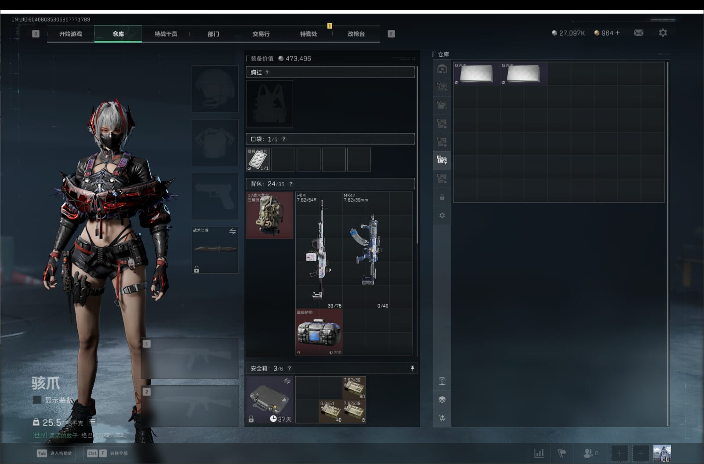Image resolution: width=704 pixels, height=464 pixels.
Task: Open the weight details list icon
Action: [x=92, y=422]
